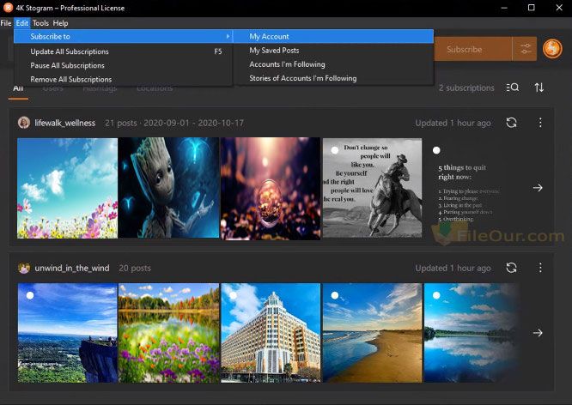Screen dimensions: 572x405
Task: Expand lifewalk_wellness posts with right arrow
Action: (538, 188)
